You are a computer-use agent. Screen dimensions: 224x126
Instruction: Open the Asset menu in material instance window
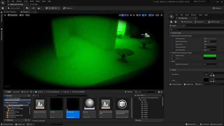187,15
